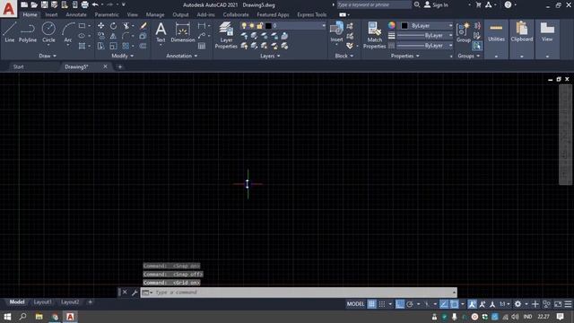Select the Rectangle tool icon
The height and width of the screenshot is (323, 574).
pyautogui.click(x=82, y=26)
